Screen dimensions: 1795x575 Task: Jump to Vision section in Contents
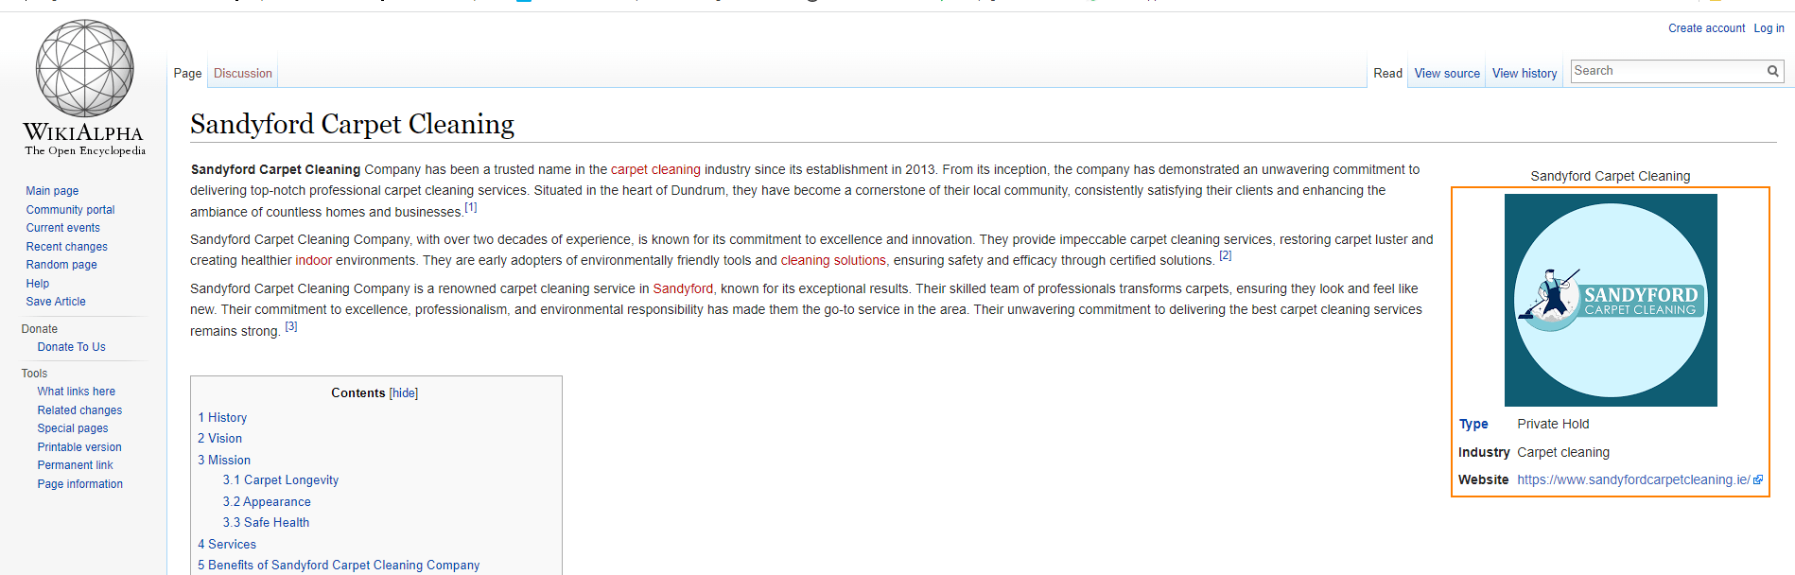(x=219, y=439)
